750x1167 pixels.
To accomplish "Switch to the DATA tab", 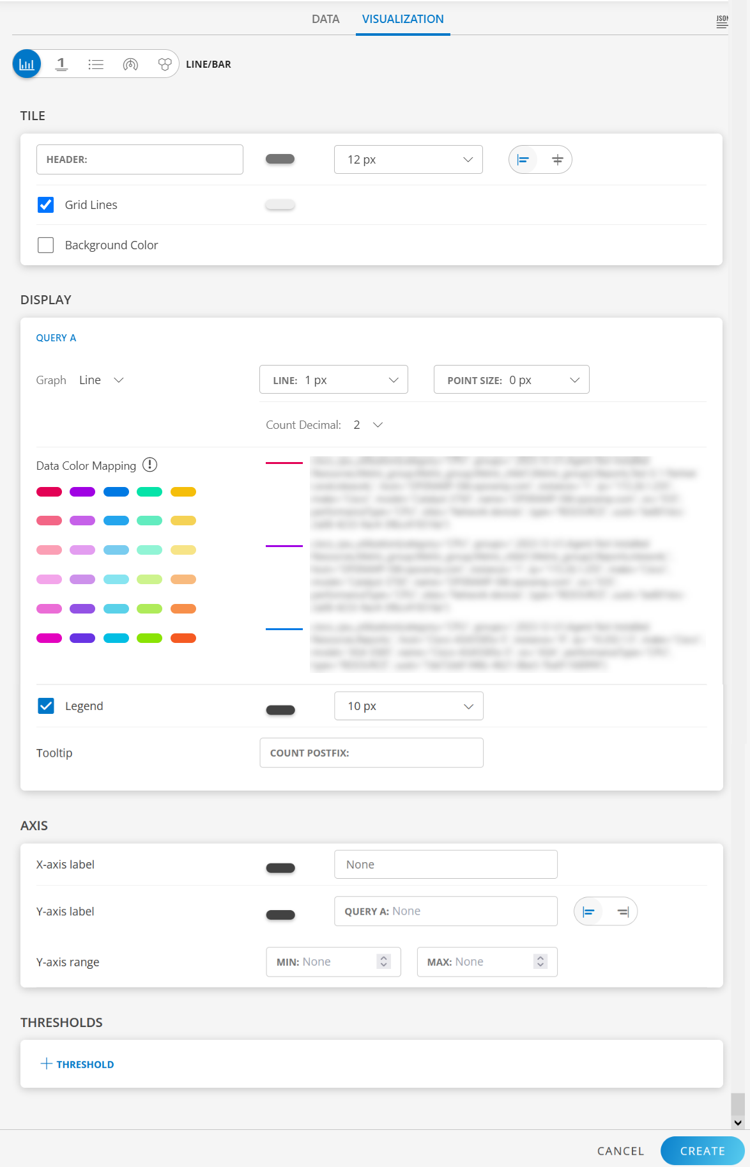I will pos(325,19).
